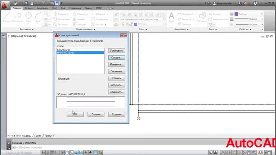Select the Table (Таблица) tool
Image resolution: width=276 pixels, height=155 pixels.
(184, 25)
